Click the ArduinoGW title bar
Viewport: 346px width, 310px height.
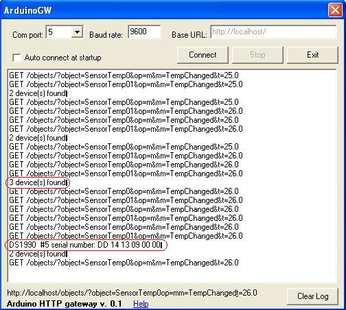[x=165, y=10]
